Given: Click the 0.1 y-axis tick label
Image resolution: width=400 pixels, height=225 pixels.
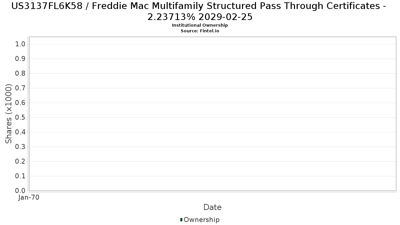Looking at the screenshot, I should point(21,176).
